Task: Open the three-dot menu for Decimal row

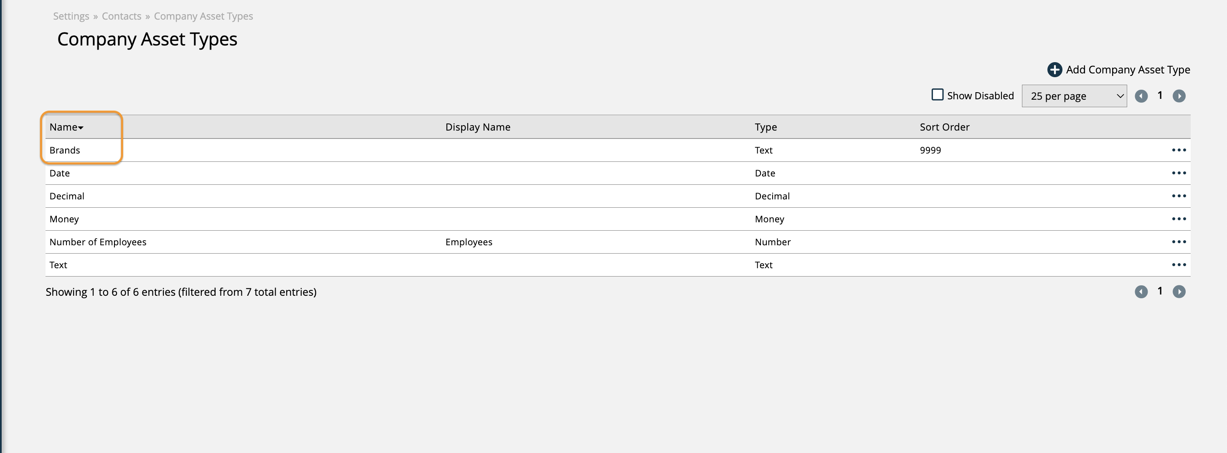Action: (1179, 196)
